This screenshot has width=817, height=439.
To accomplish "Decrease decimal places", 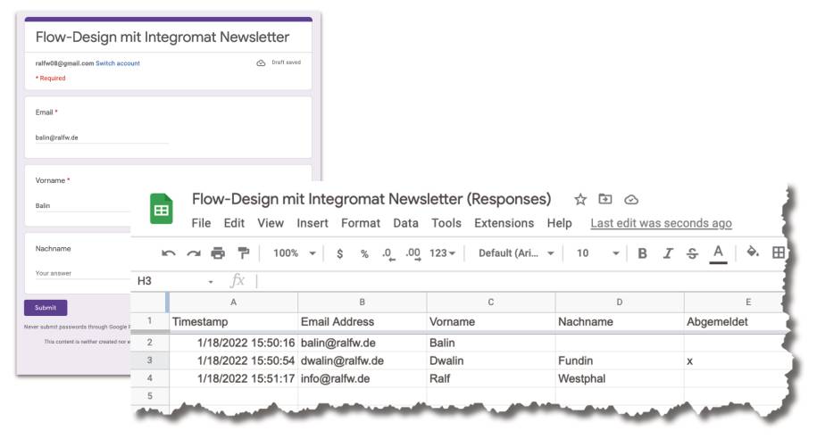I will (388, 253).
